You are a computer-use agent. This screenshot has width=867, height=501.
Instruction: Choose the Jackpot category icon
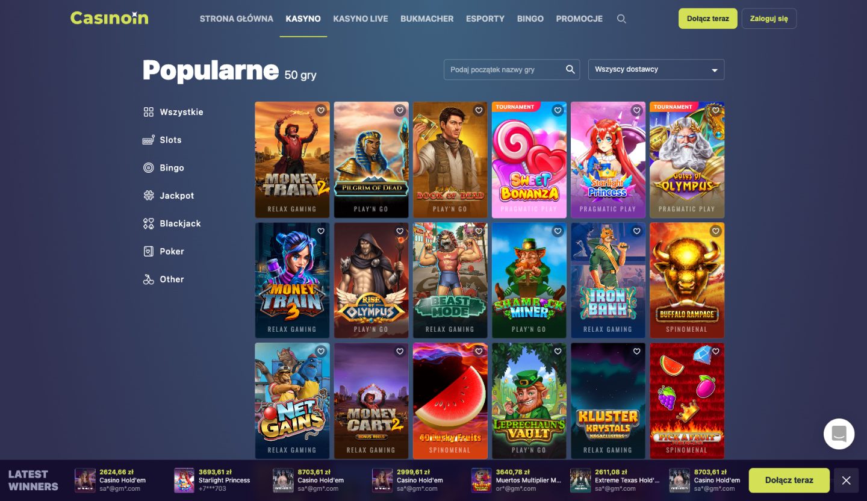(x=148, y=196)
